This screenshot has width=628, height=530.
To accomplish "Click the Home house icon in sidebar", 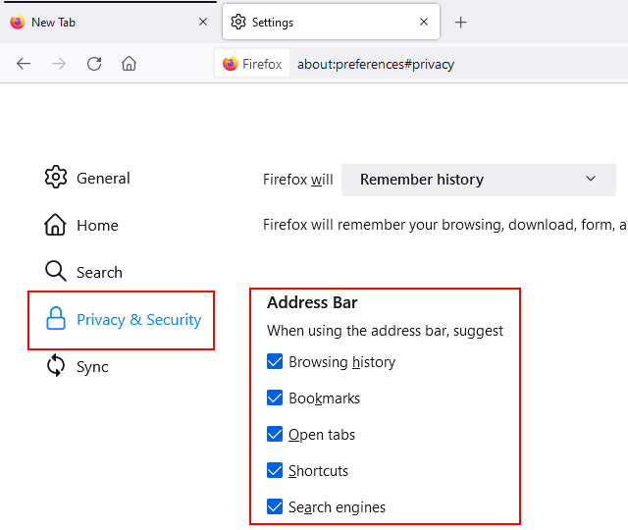I will click(55, 225).
